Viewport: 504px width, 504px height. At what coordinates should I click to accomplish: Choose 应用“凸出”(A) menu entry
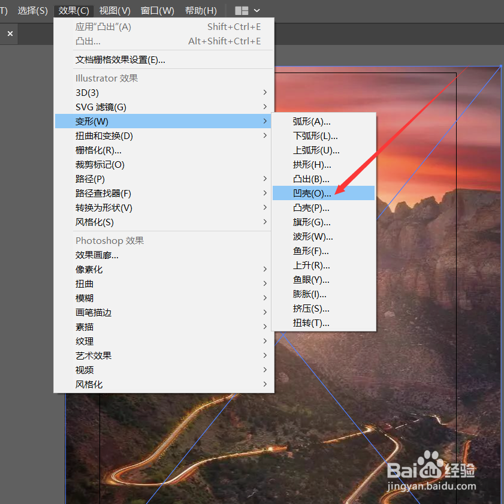coord(164,27)
